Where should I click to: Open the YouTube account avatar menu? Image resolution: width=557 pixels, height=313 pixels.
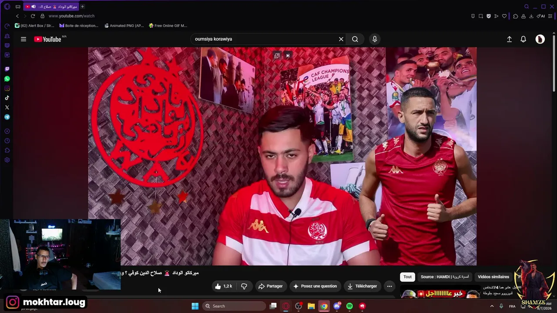click(x=540, y=39)
